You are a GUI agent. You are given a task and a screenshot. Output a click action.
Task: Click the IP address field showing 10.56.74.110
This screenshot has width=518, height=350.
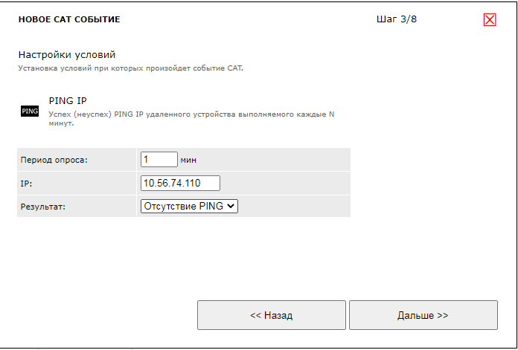(x=180, y=183)
